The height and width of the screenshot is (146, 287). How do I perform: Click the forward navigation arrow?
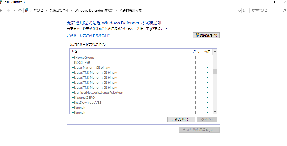coord(8,11)
